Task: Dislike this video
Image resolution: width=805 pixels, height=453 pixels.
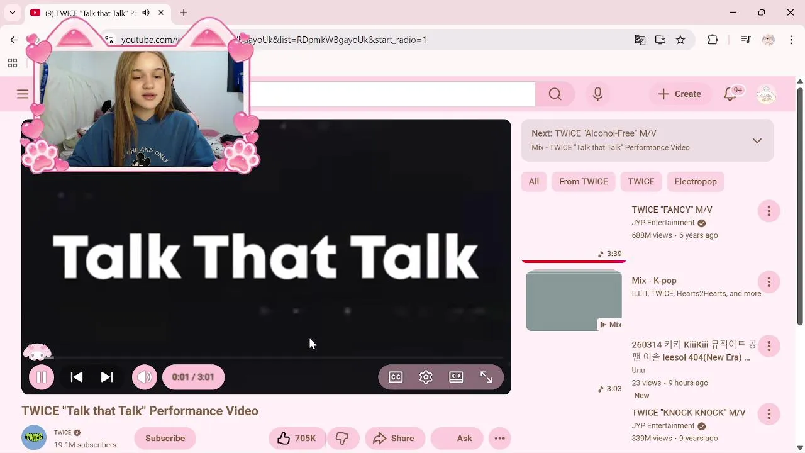Action: coord(342,438)
